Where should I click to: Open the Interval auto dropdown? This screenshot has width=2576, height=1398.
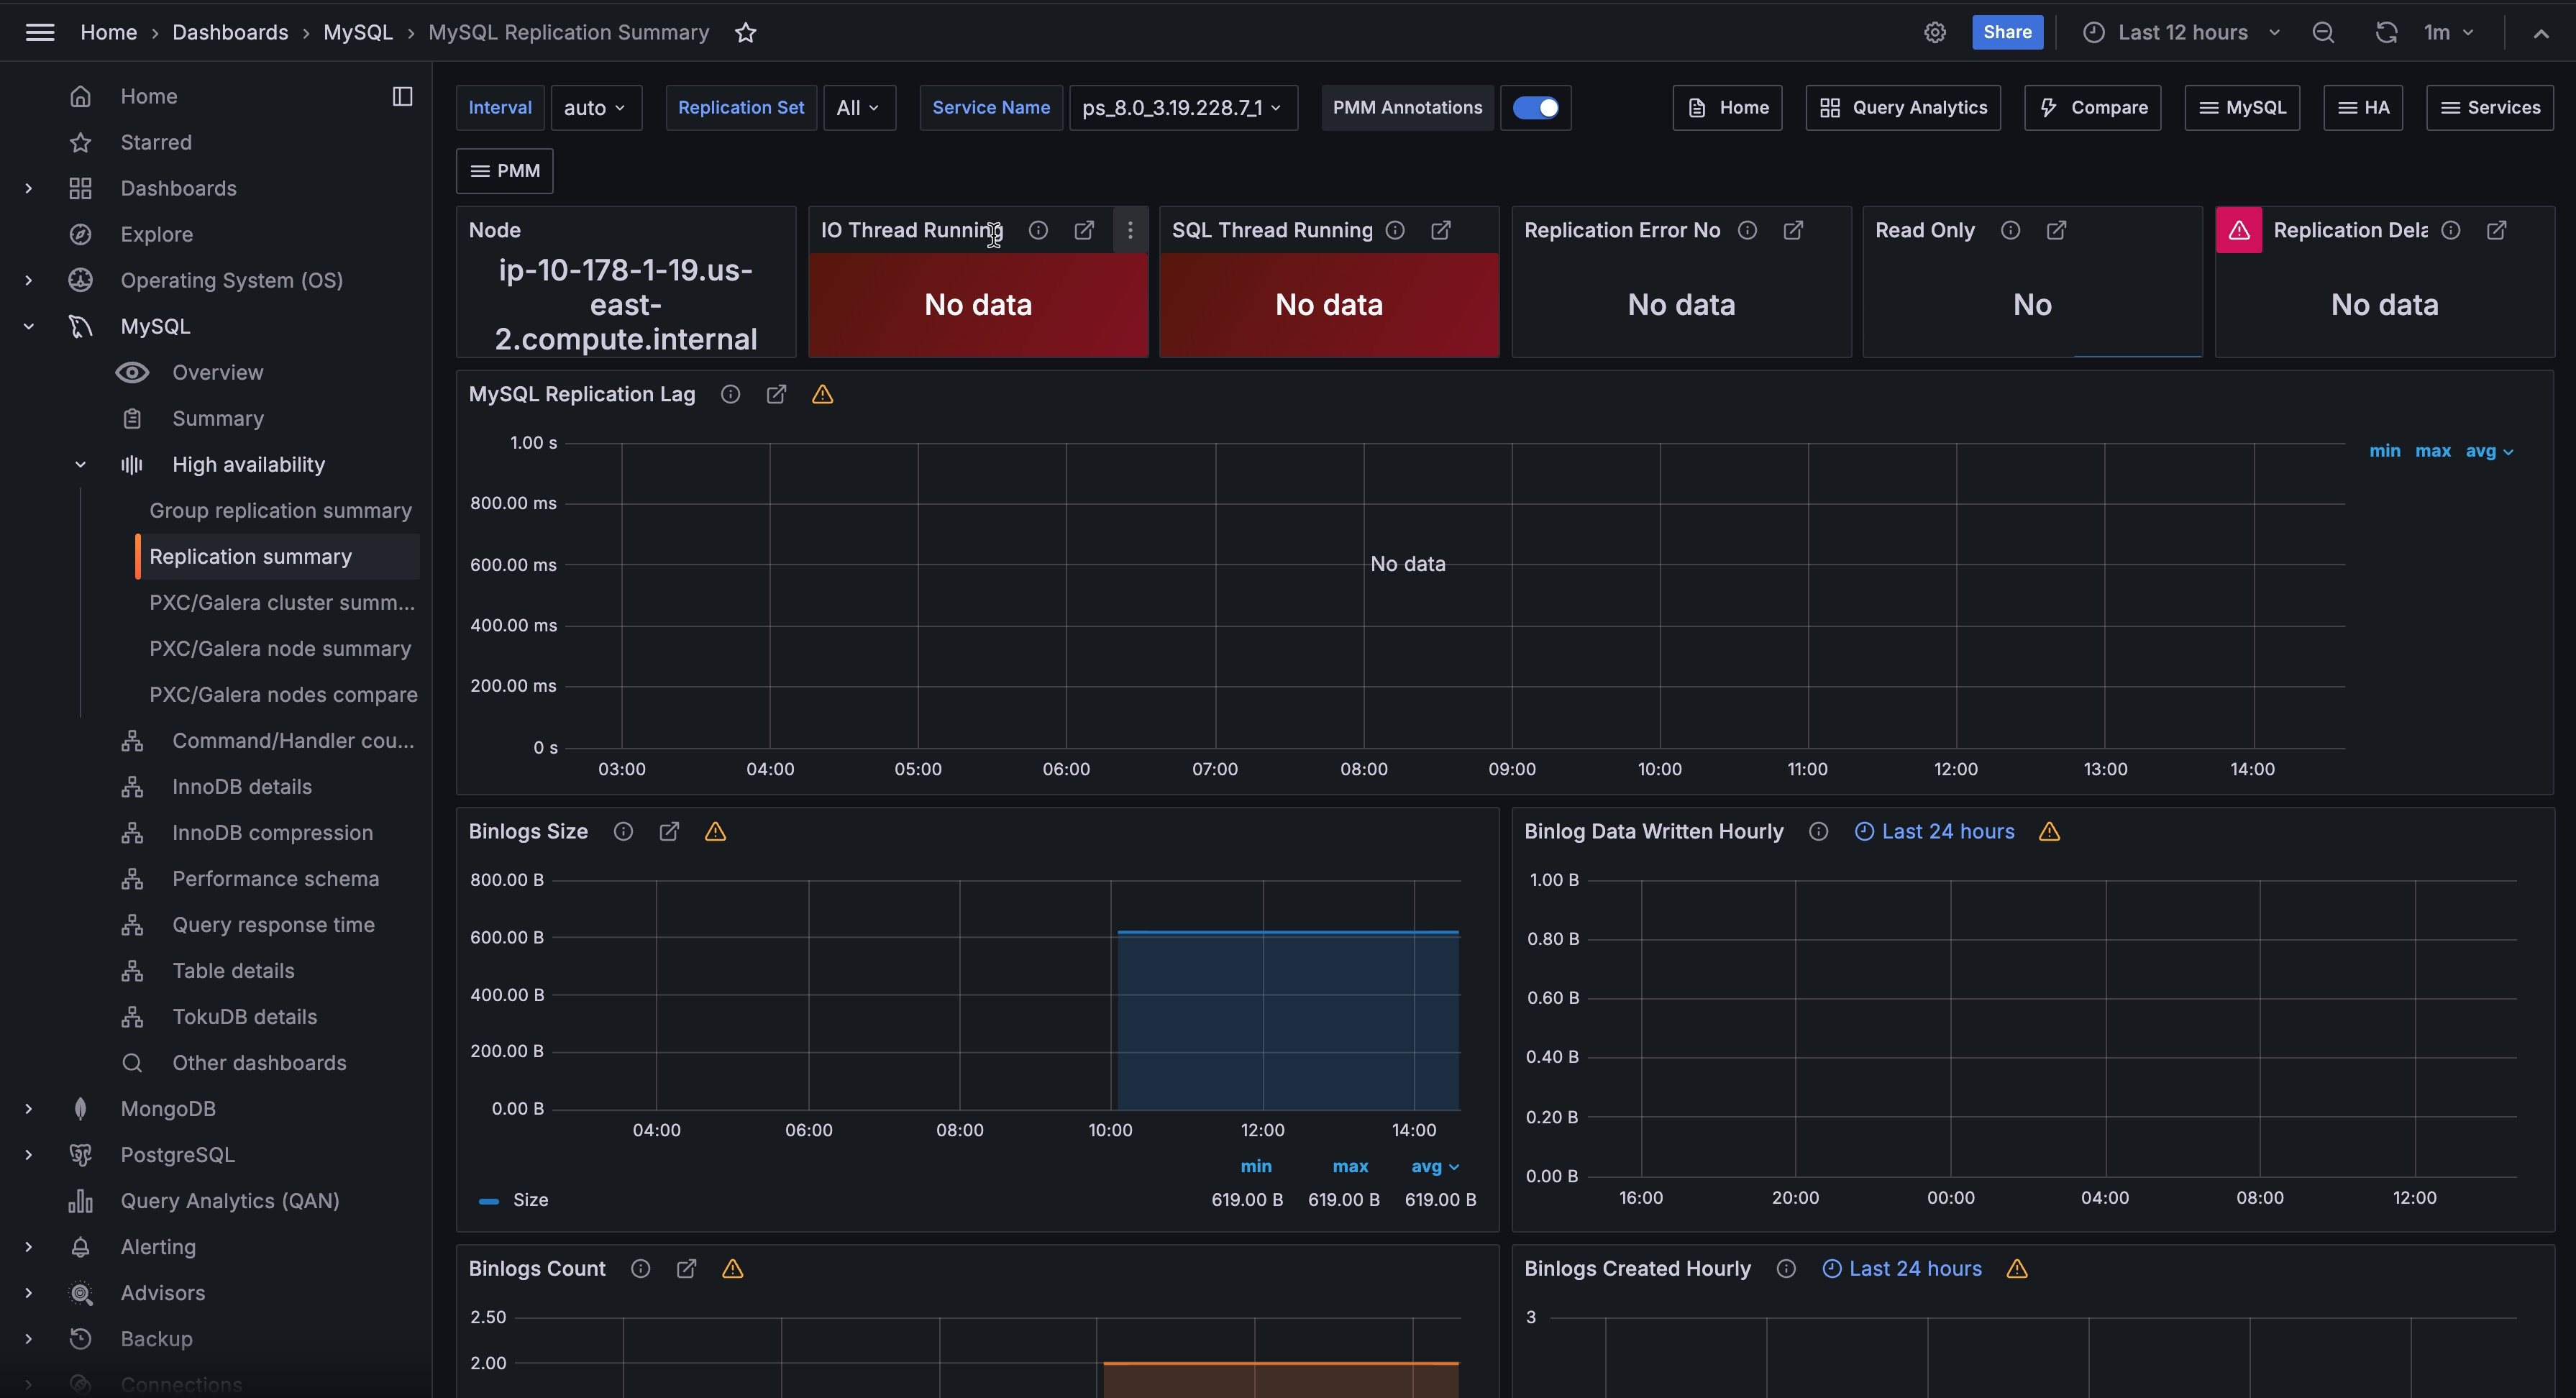point(595,108)
